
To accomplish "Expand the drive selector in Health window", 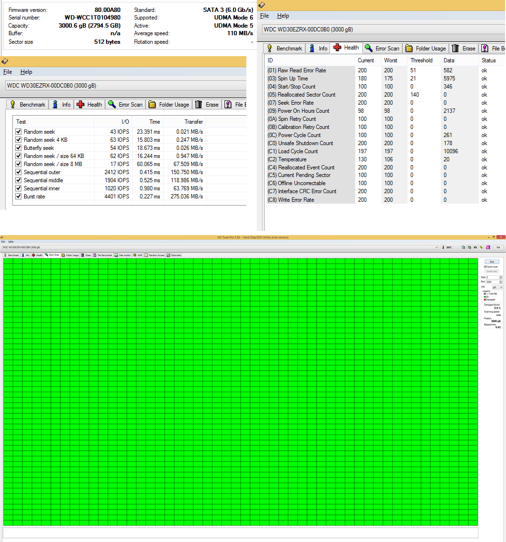I will 380,30.
